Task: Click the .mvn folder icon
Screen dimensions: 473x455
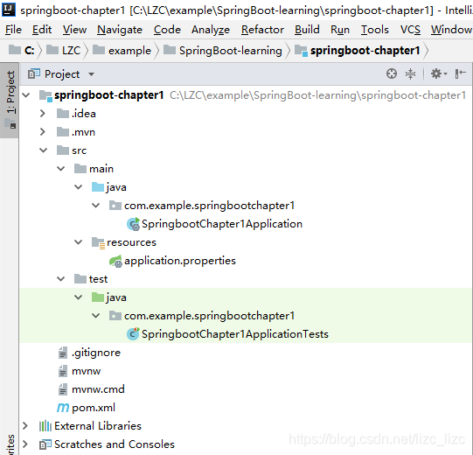Action: (x=63, y=132)
